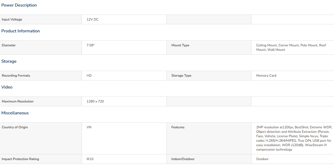The width and height of the screenshot is (334, 166).
Task: Click the Memory Card value cell
Action: tap(293, 75)
